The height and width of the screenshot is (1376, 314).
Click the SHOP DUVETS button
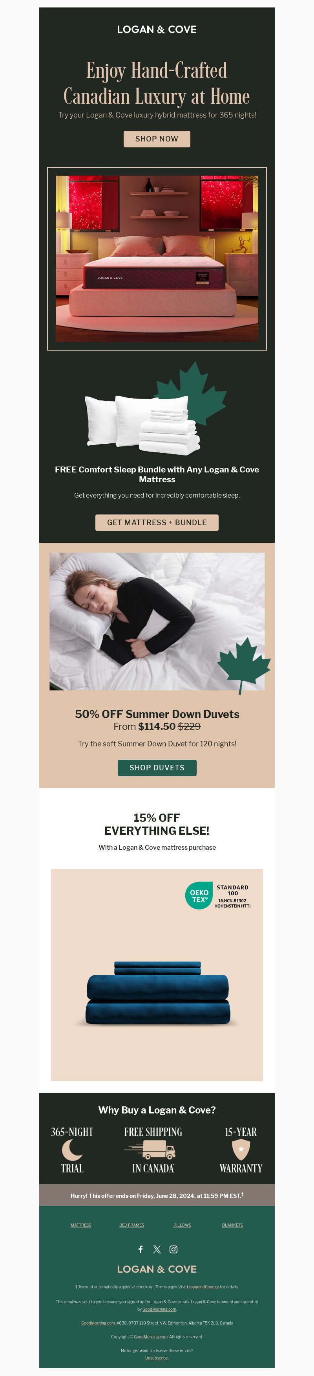157,768
